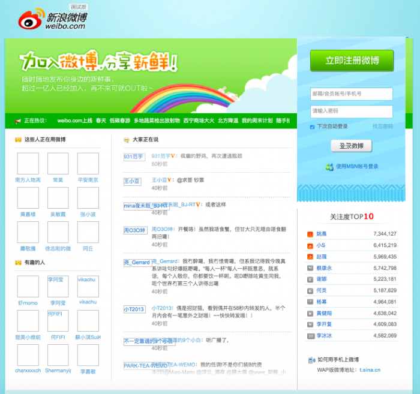420x394 pixels.
Task: Open user name link vikachu
Action: click(88, 302)
